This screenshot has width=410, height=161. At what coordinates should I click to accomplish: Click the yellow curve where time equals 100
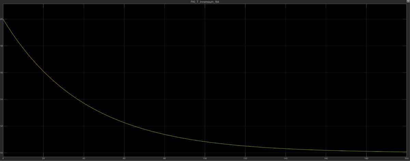click(x=205, y=141)
